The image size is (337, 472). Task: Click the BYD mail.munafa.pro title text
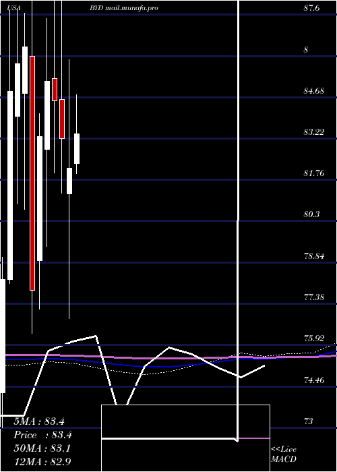[123, 8]
